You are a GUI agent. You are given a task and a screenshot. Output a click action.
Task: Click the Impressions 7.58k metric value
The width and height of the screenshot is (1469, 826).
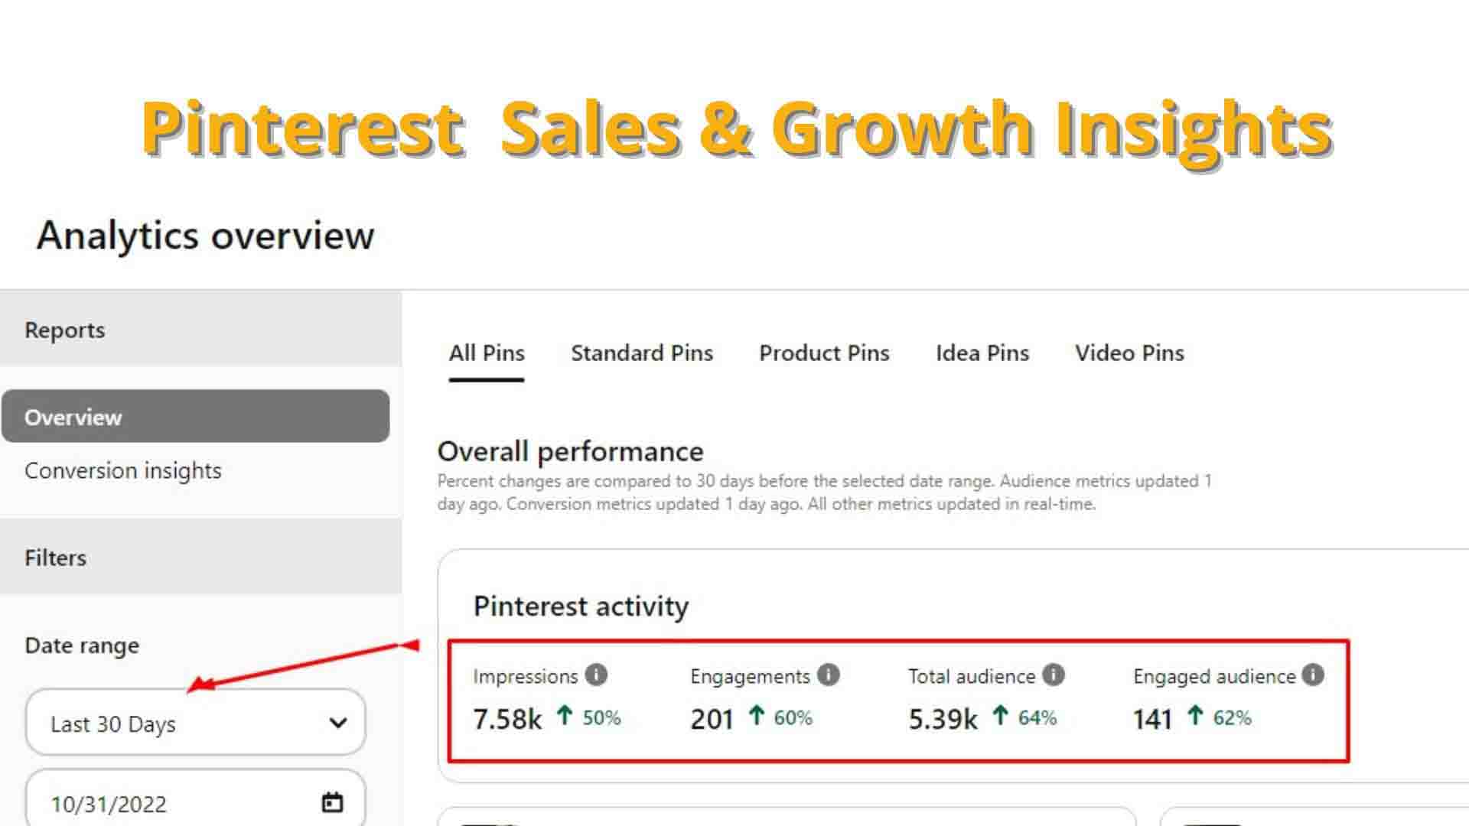[507, 719]
